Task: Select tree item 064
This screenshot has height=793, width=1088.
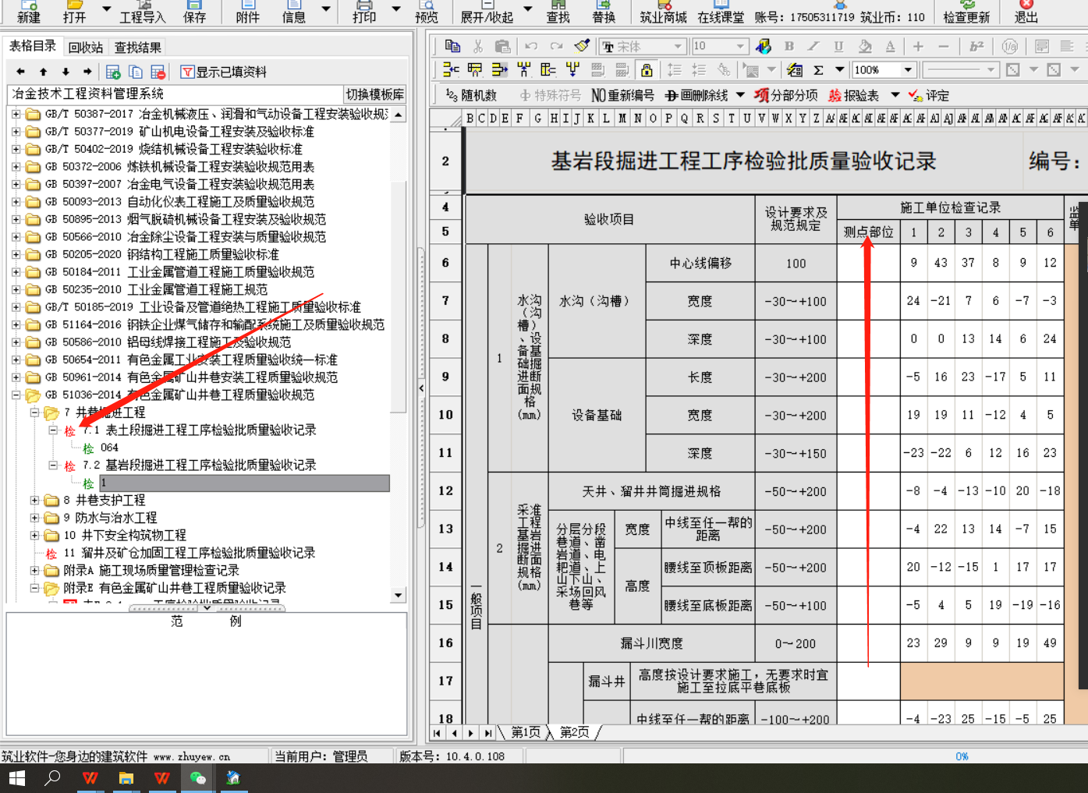Action: click(109, 448)
